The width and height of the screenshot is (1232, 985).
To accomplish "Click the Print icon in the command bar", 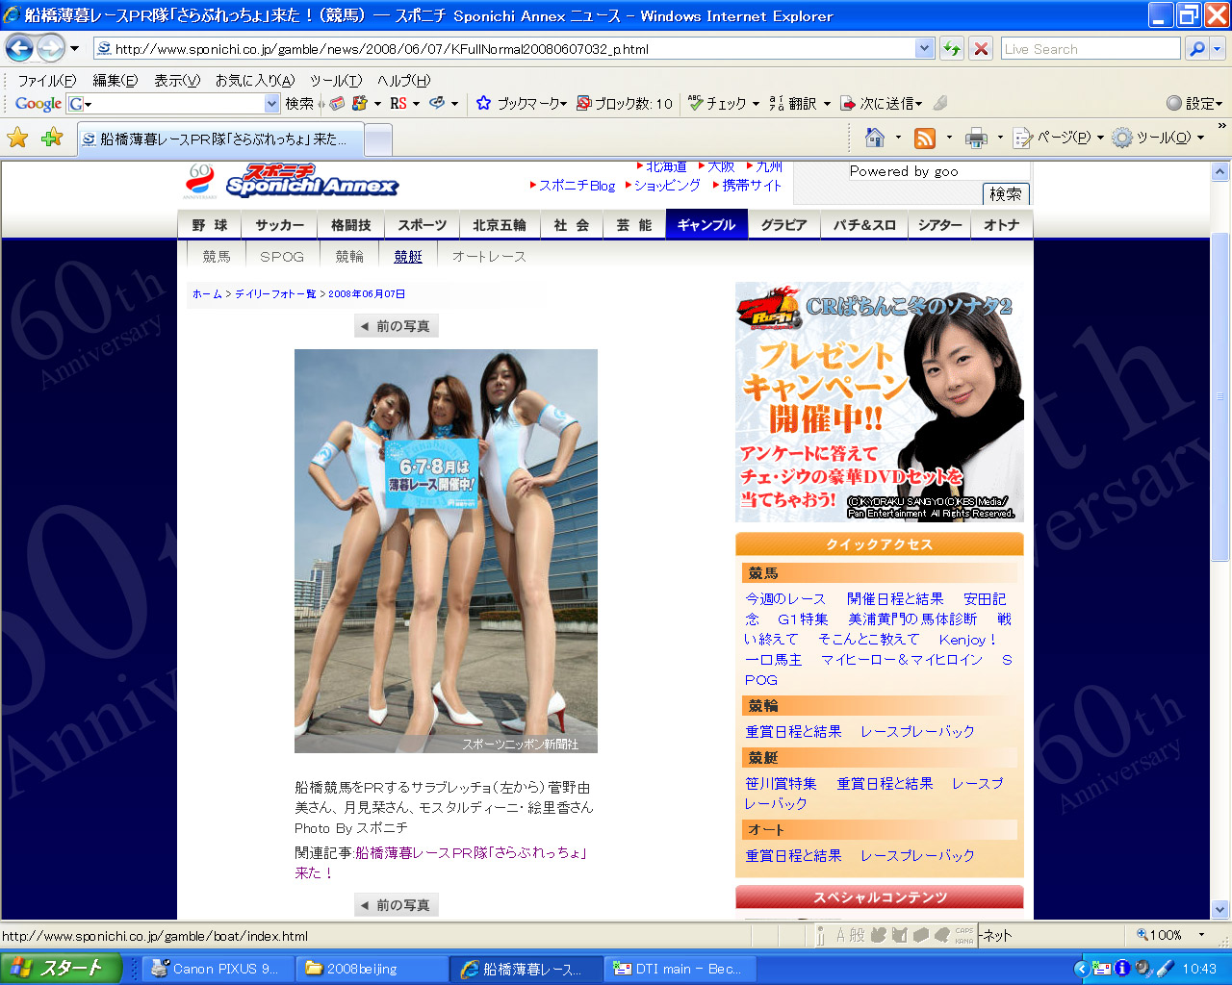I will coord(976,139).
